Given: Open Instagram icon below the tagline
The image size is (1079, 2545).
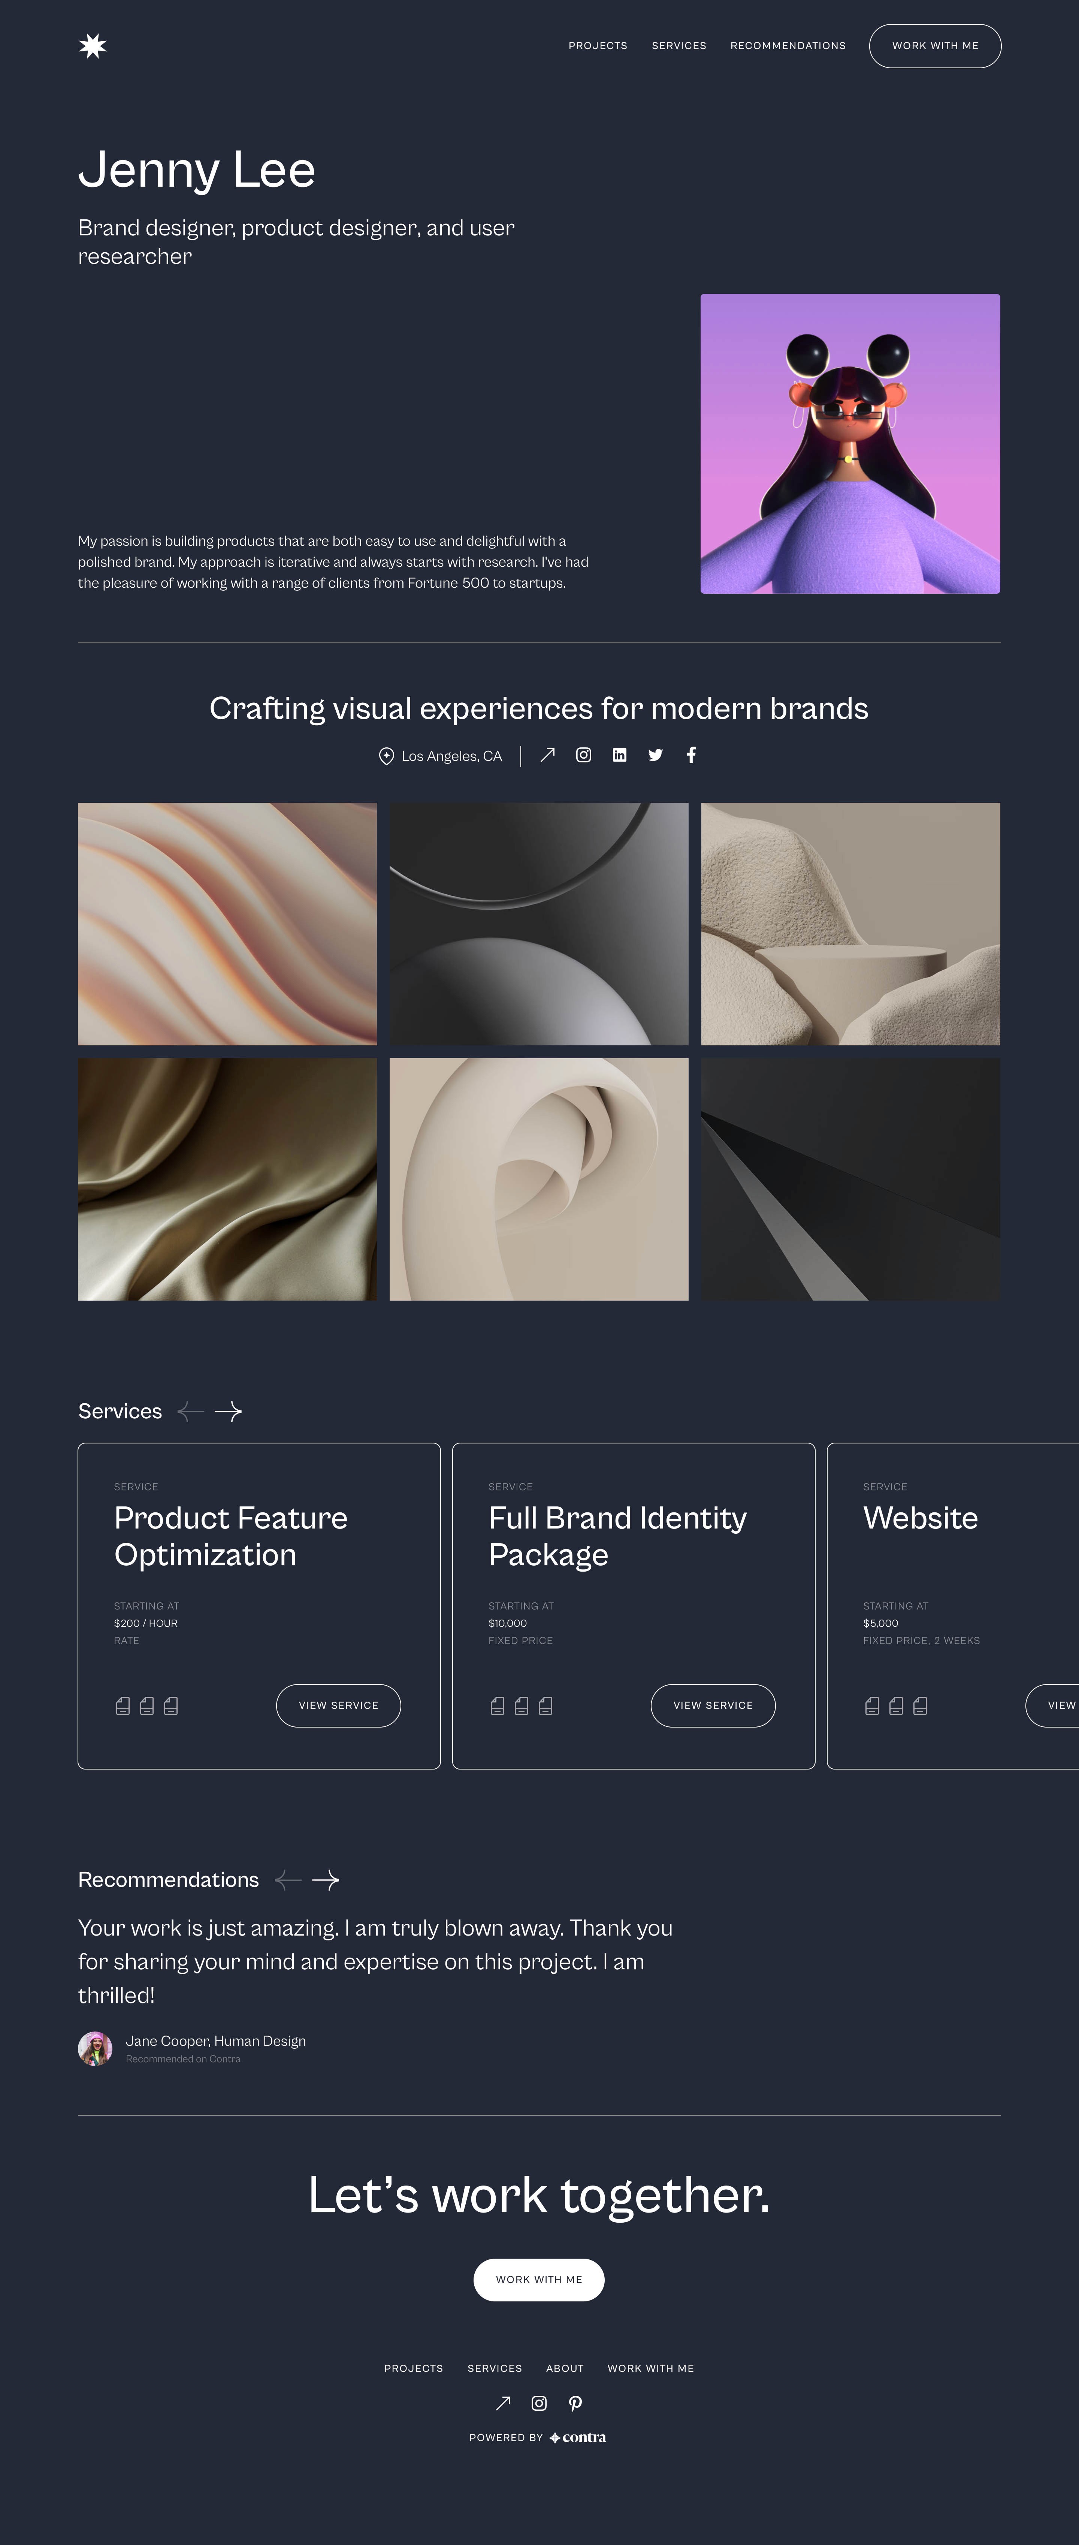Looking at the screenshot, I should coord(583,755).
